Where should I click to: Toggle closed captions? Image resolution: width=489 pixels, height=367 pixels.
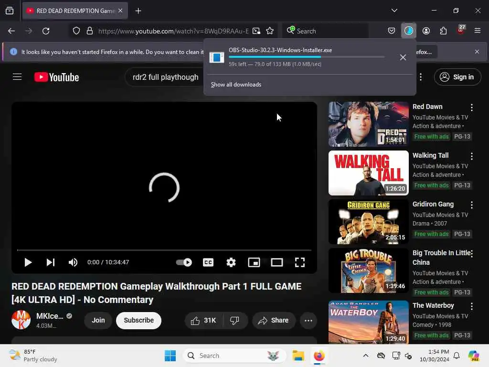coord(208,262)
